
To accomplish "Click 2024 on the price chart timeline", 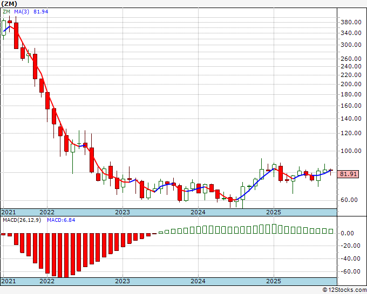I will [x=198, y=212].
